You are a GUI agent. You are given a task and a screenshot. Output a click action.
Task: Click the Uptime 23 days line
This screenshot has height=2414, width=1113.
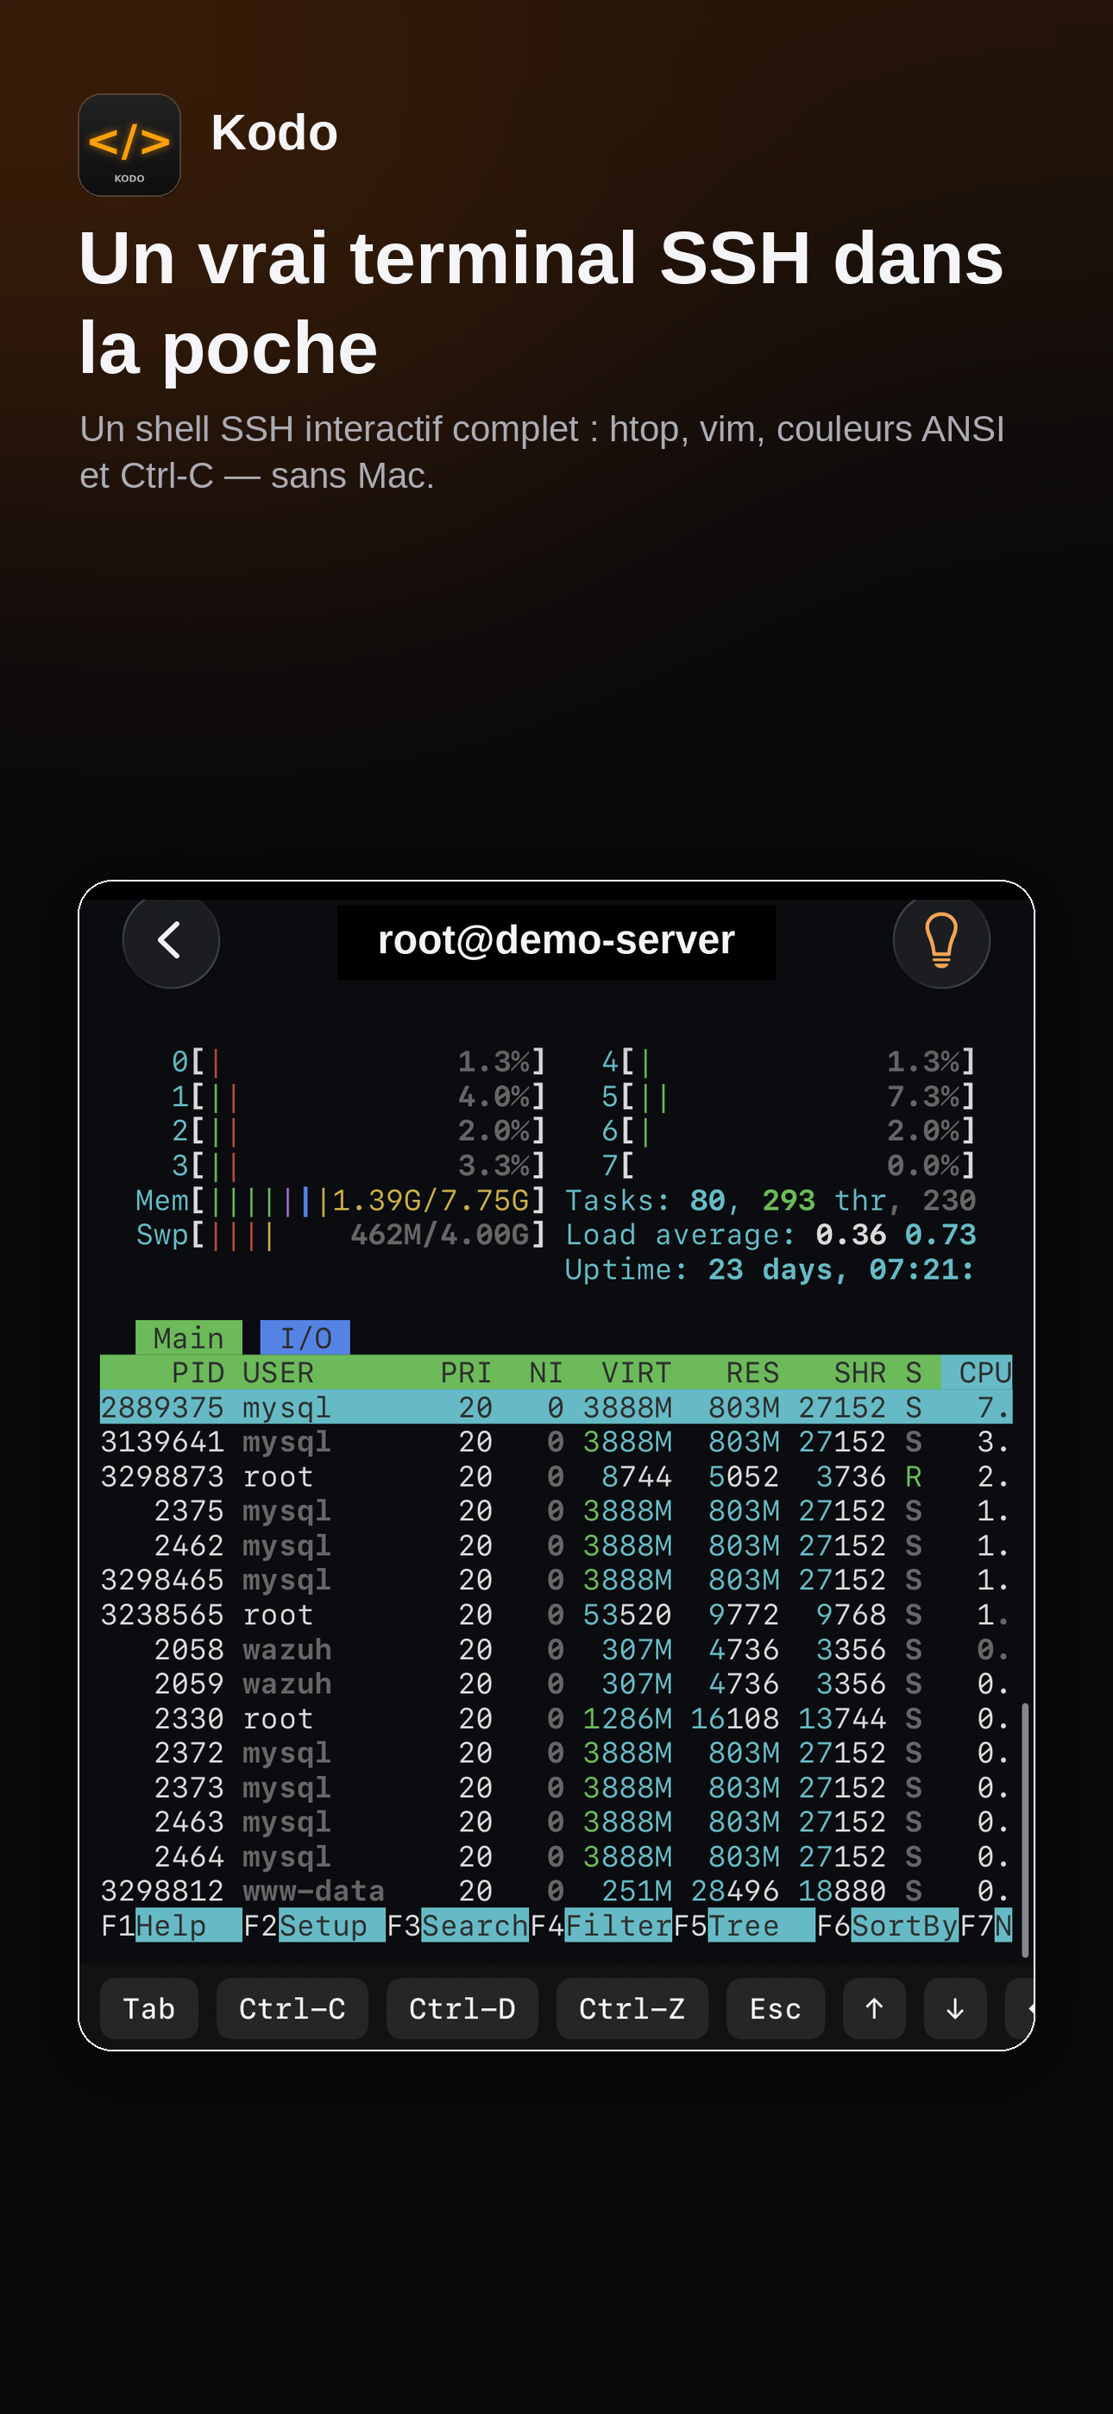(770, 1269)
